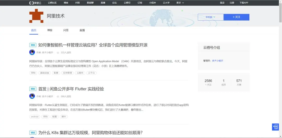Click 注册 in the top bar
The height and width of the screenshot is (138, 282).
(x=232, y=3)
